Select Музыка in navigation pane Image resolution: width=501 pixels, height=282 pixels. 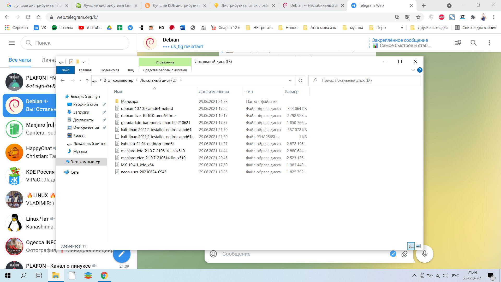coord(80,151)
